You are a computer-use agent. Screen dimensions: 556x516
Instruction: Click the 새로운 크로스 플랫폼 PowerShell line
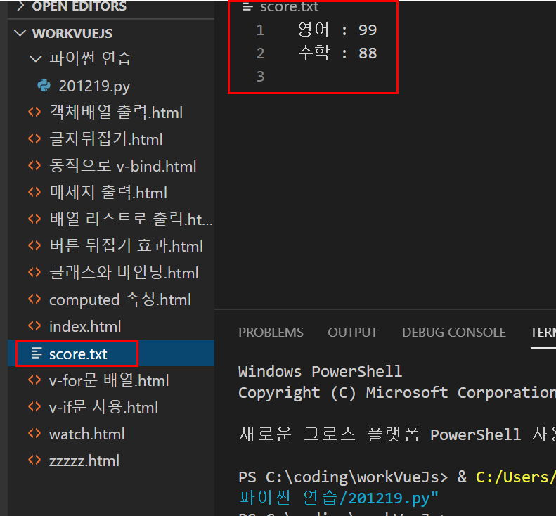(397, 434)
